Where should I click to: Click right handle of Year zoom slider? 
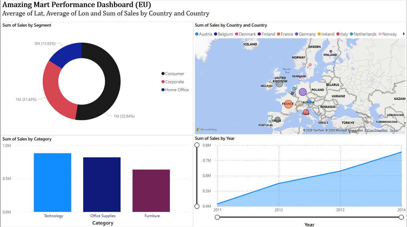[x=401, y=217]
